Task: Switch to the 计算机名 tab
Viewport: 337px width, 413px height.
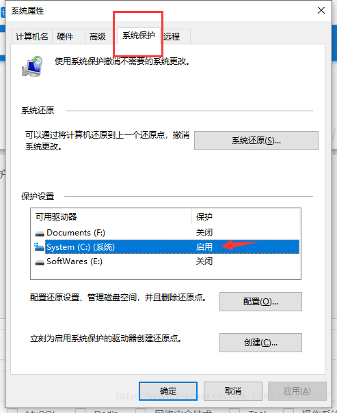Action: (x=32, y=36)
